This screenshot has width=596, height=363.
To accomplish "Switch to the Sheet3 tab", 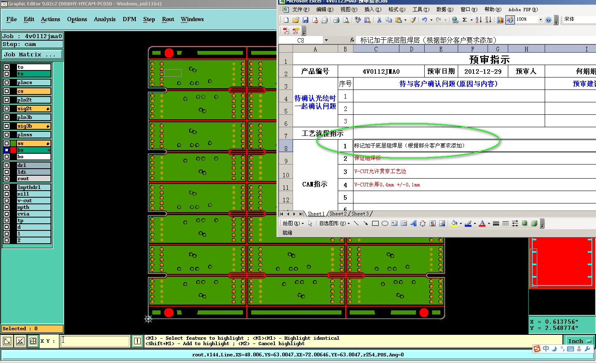I will [x=360, y=214].
